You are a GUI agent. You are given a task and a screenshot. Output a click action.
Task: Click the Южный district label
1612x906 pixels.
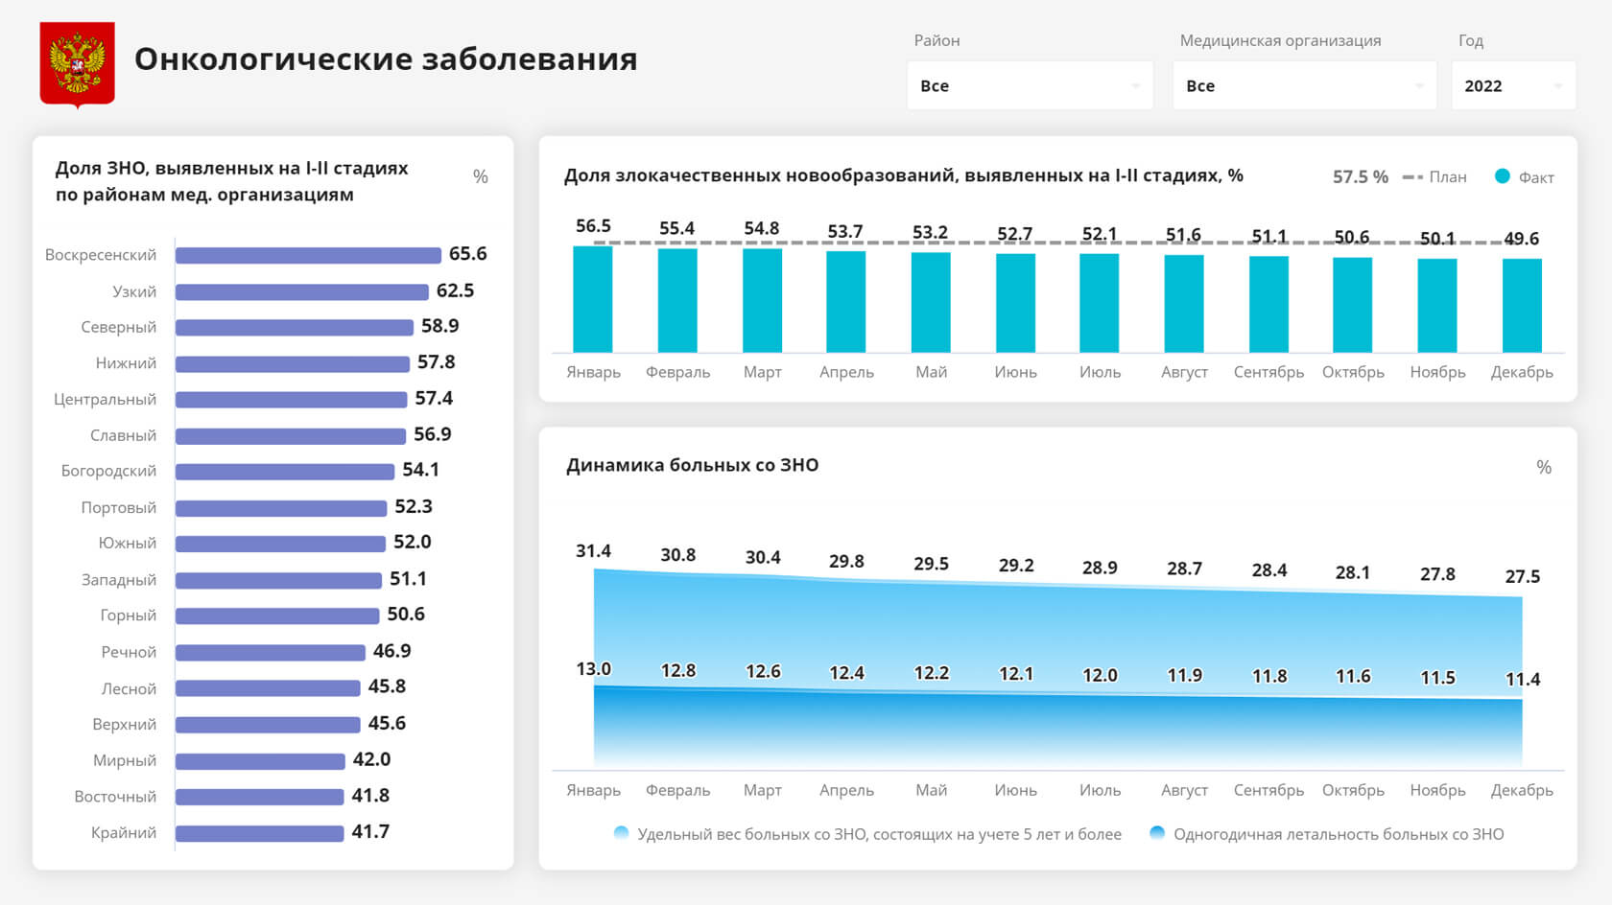[x=128, y=544]
